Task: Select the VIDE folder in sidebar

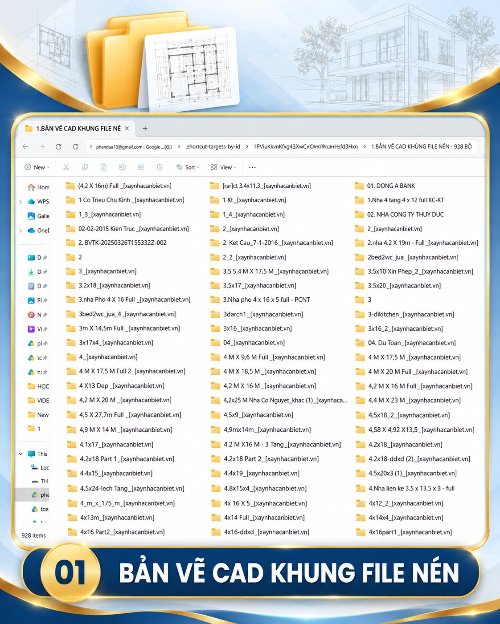Action: [x=38, y=401]
